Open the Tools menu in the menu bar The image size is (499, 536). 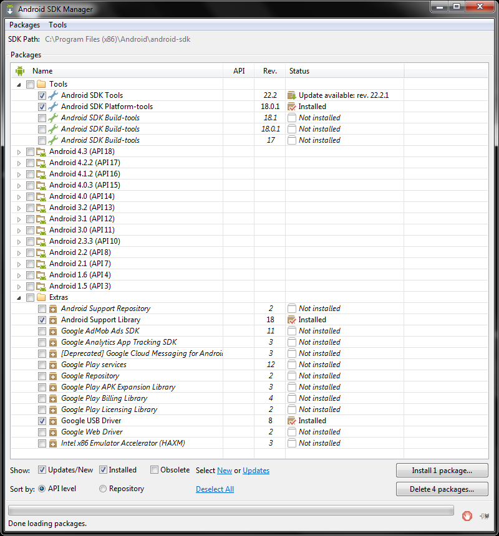(x=57, y=25)
